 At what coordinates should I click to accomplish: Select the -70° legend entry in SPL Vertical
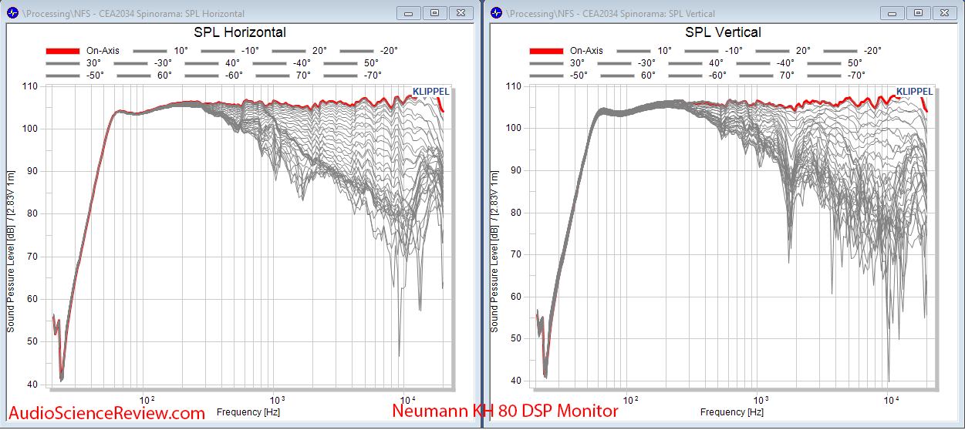click(x=836, y=76)
